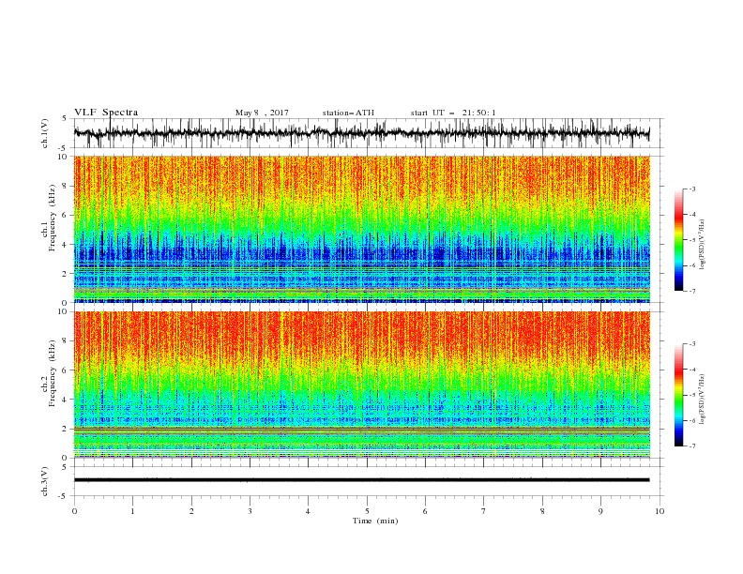
Task: Click the "-3" tick on ch.1 colorbar
Action: coord(692,189)
